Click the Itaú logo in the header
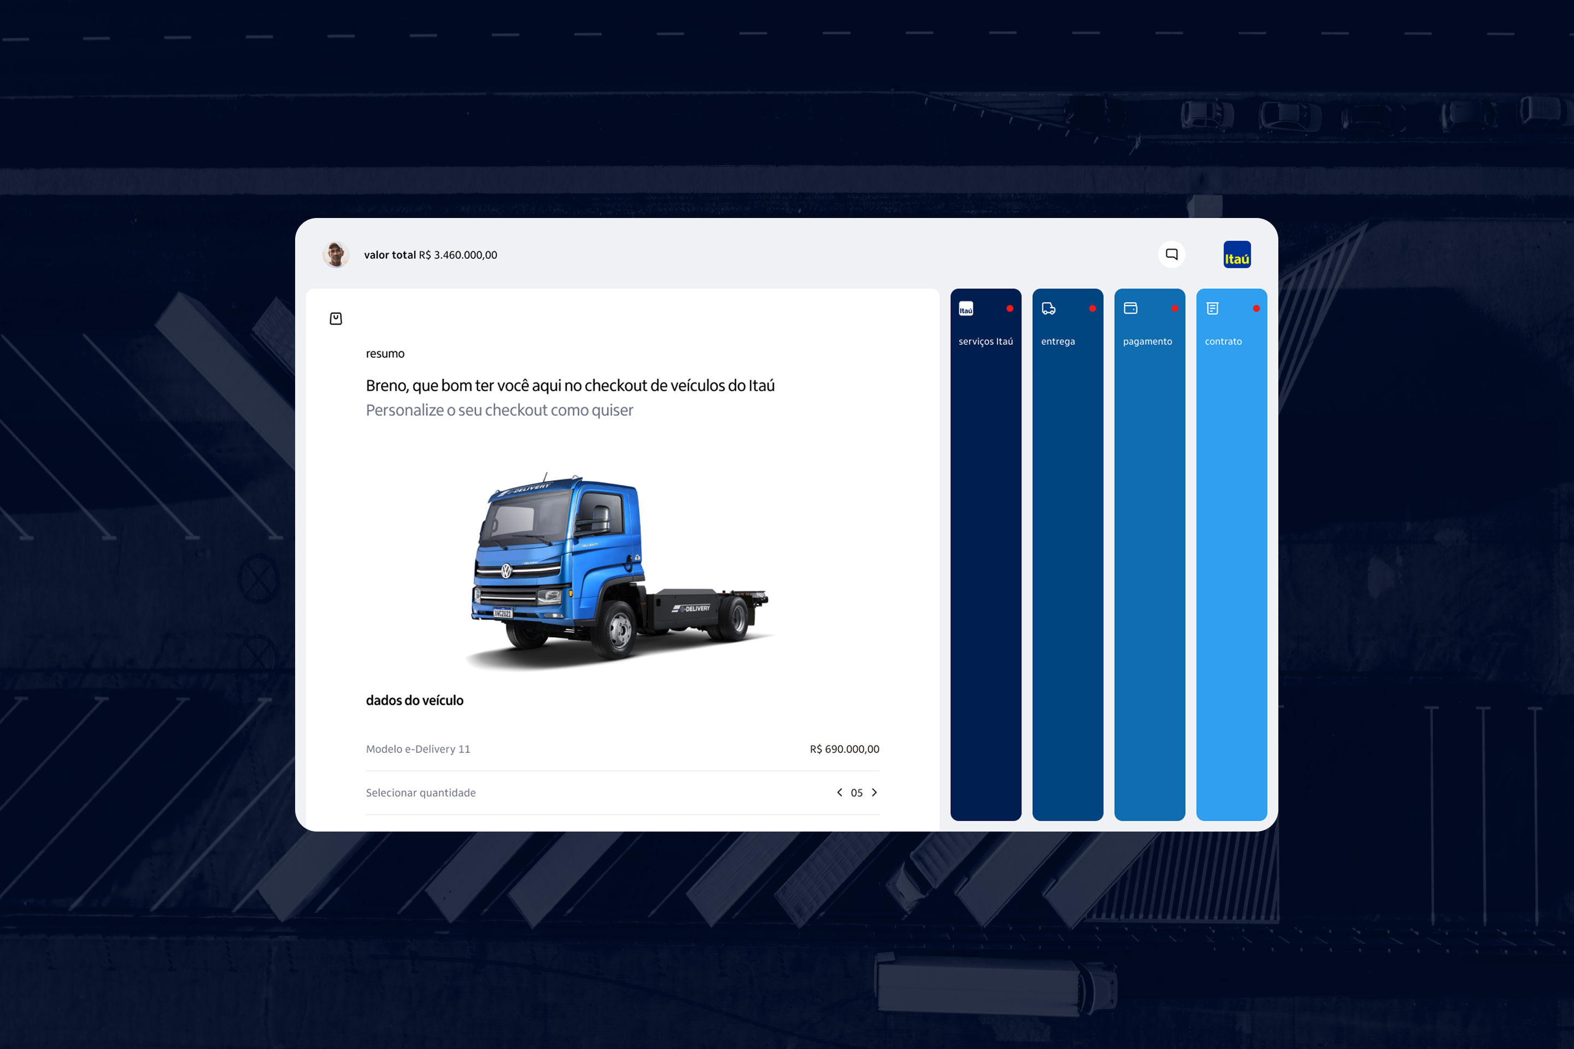 [x=1237, y=254]
